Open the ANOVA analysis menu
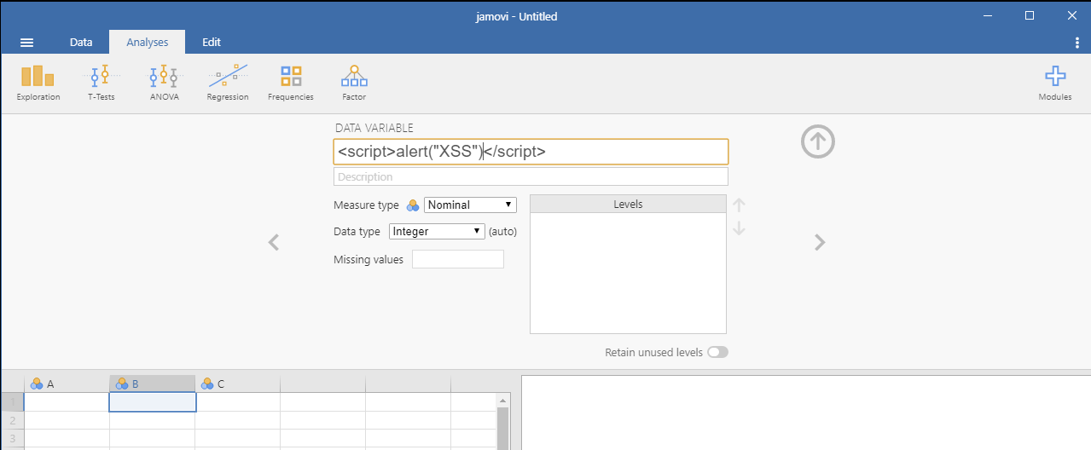 (x=163, y=83)
